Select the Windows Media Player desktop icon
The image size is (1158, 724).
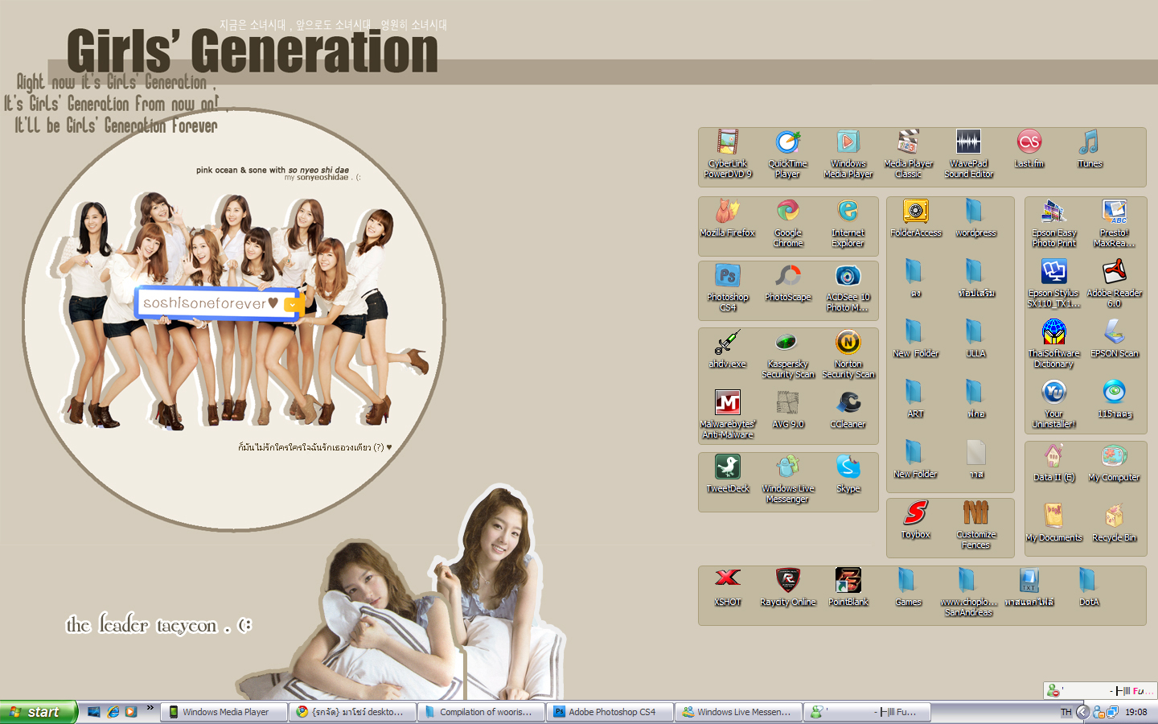[848, 154]
